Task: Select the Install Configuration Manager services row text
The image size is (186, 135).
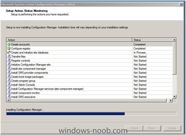Action: [47, 89]
